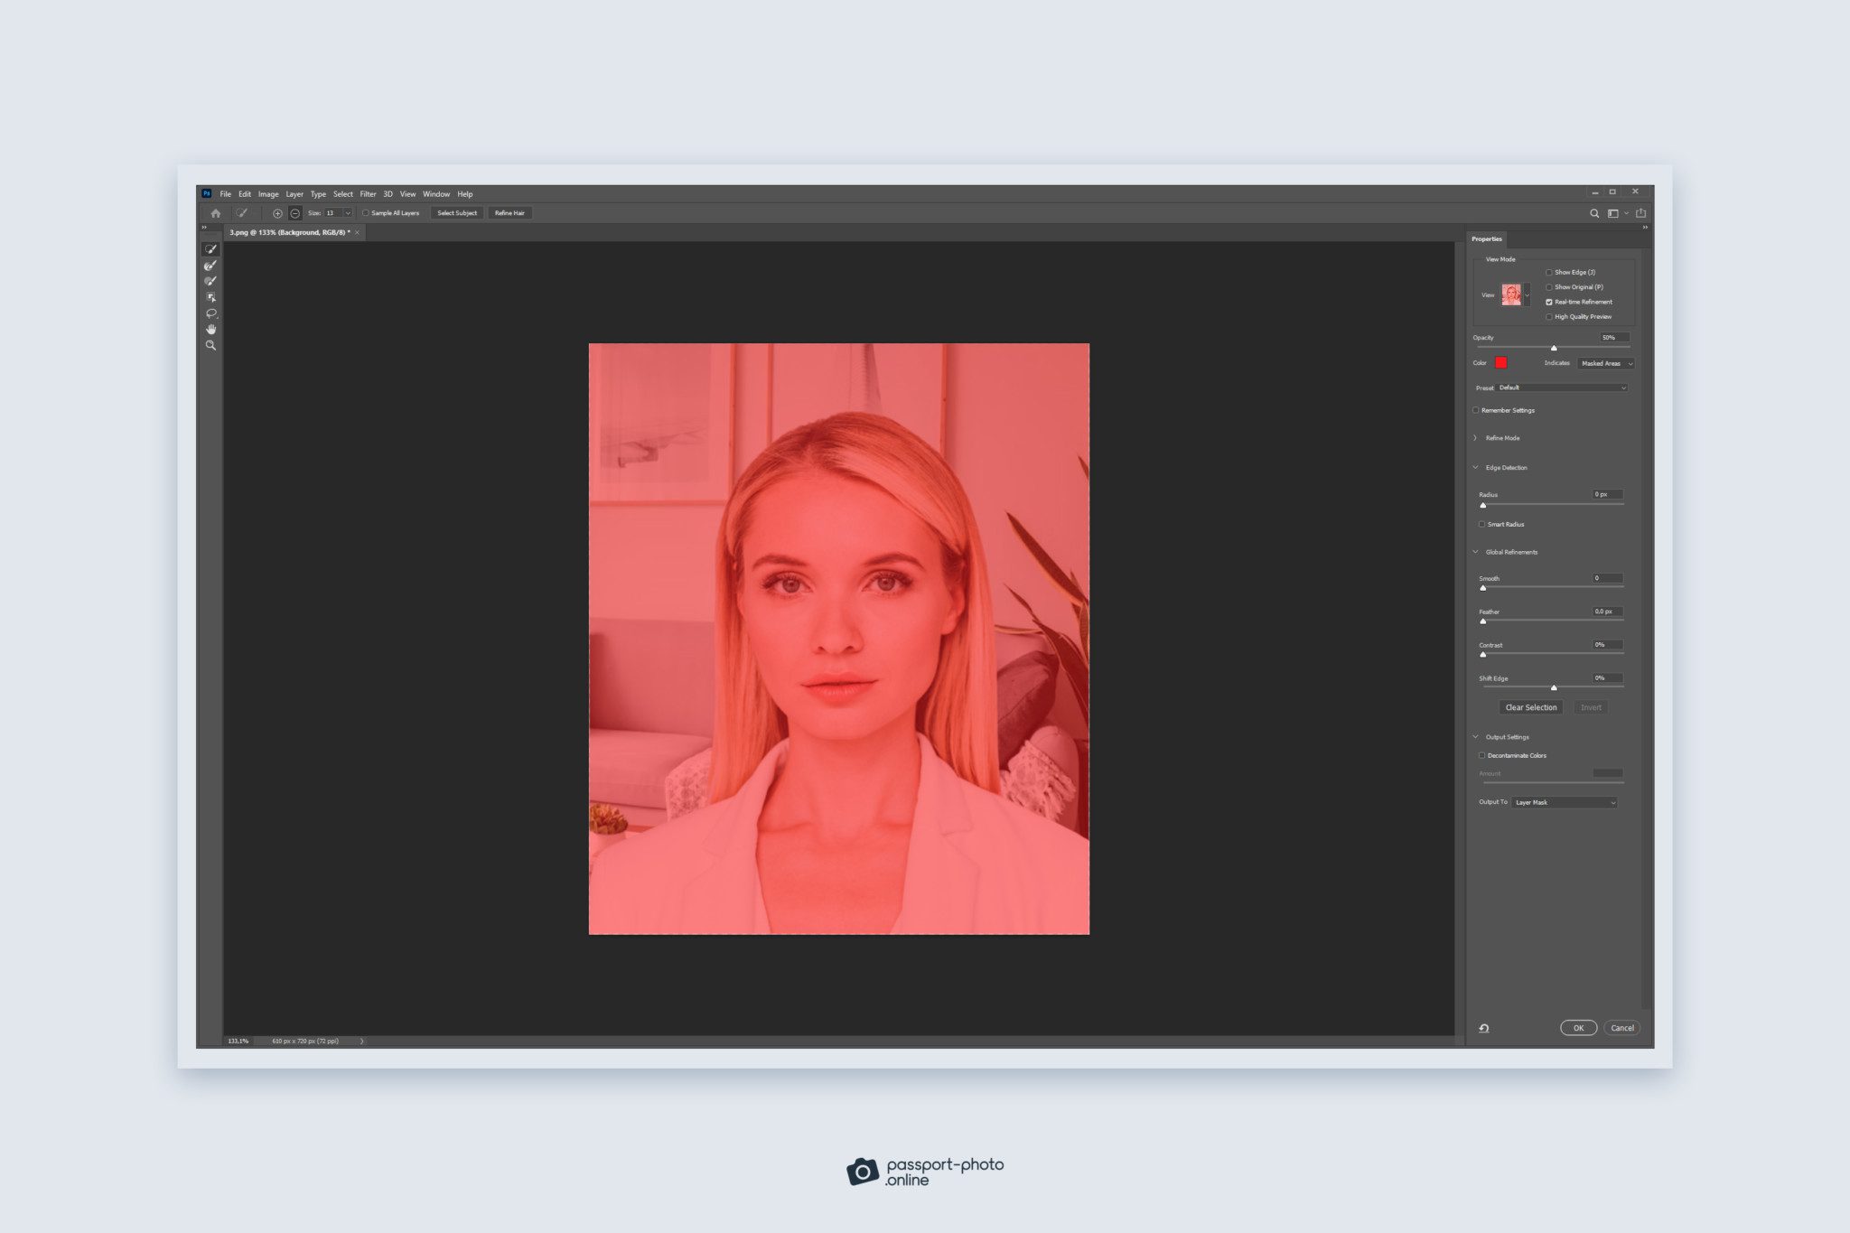Select the Lasso tool
Screen dimensions: 1850x1233
[211, 313]
